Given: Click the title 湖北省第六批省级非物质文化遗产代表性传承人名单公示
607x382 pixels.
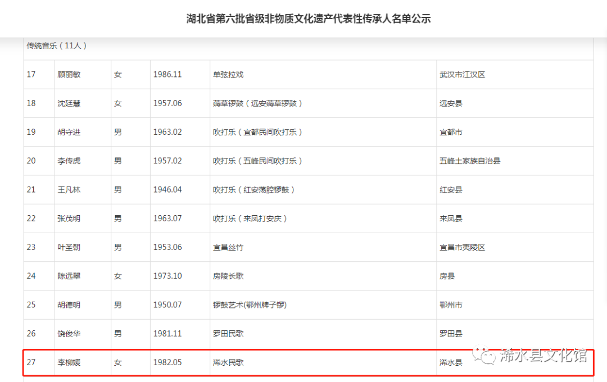Looking at the screenshot, I should pos(308,18).
